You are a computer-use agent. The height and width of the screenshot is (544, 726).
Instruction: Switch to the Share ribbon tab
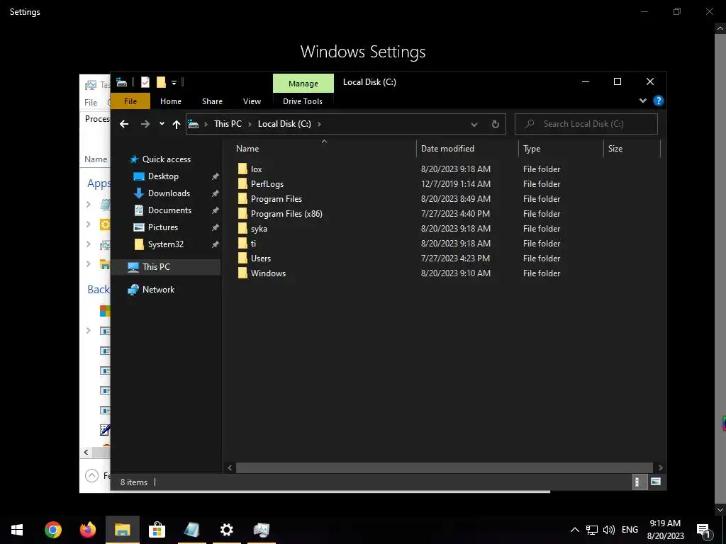212,101
